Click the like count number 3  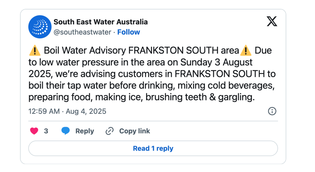(46, 131)
